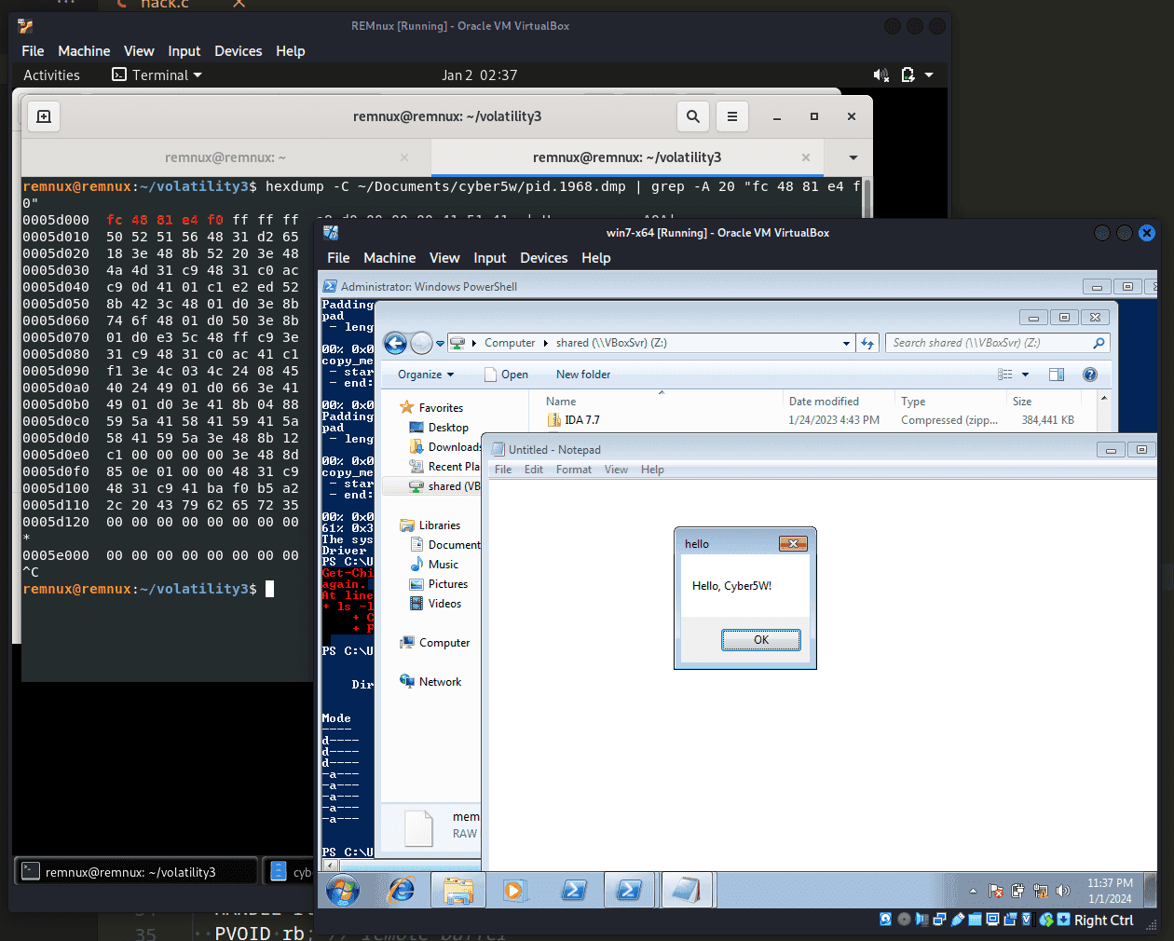The height and width of the screenshot is (941, 1174).
Task: Click the Notepad taskbar icon
Action: [686, 891]
